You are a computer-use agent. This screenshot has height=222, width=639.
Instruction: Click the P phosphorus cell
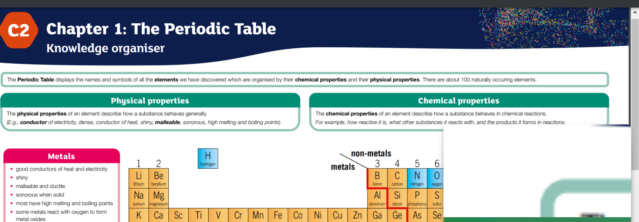coord(417,198)
